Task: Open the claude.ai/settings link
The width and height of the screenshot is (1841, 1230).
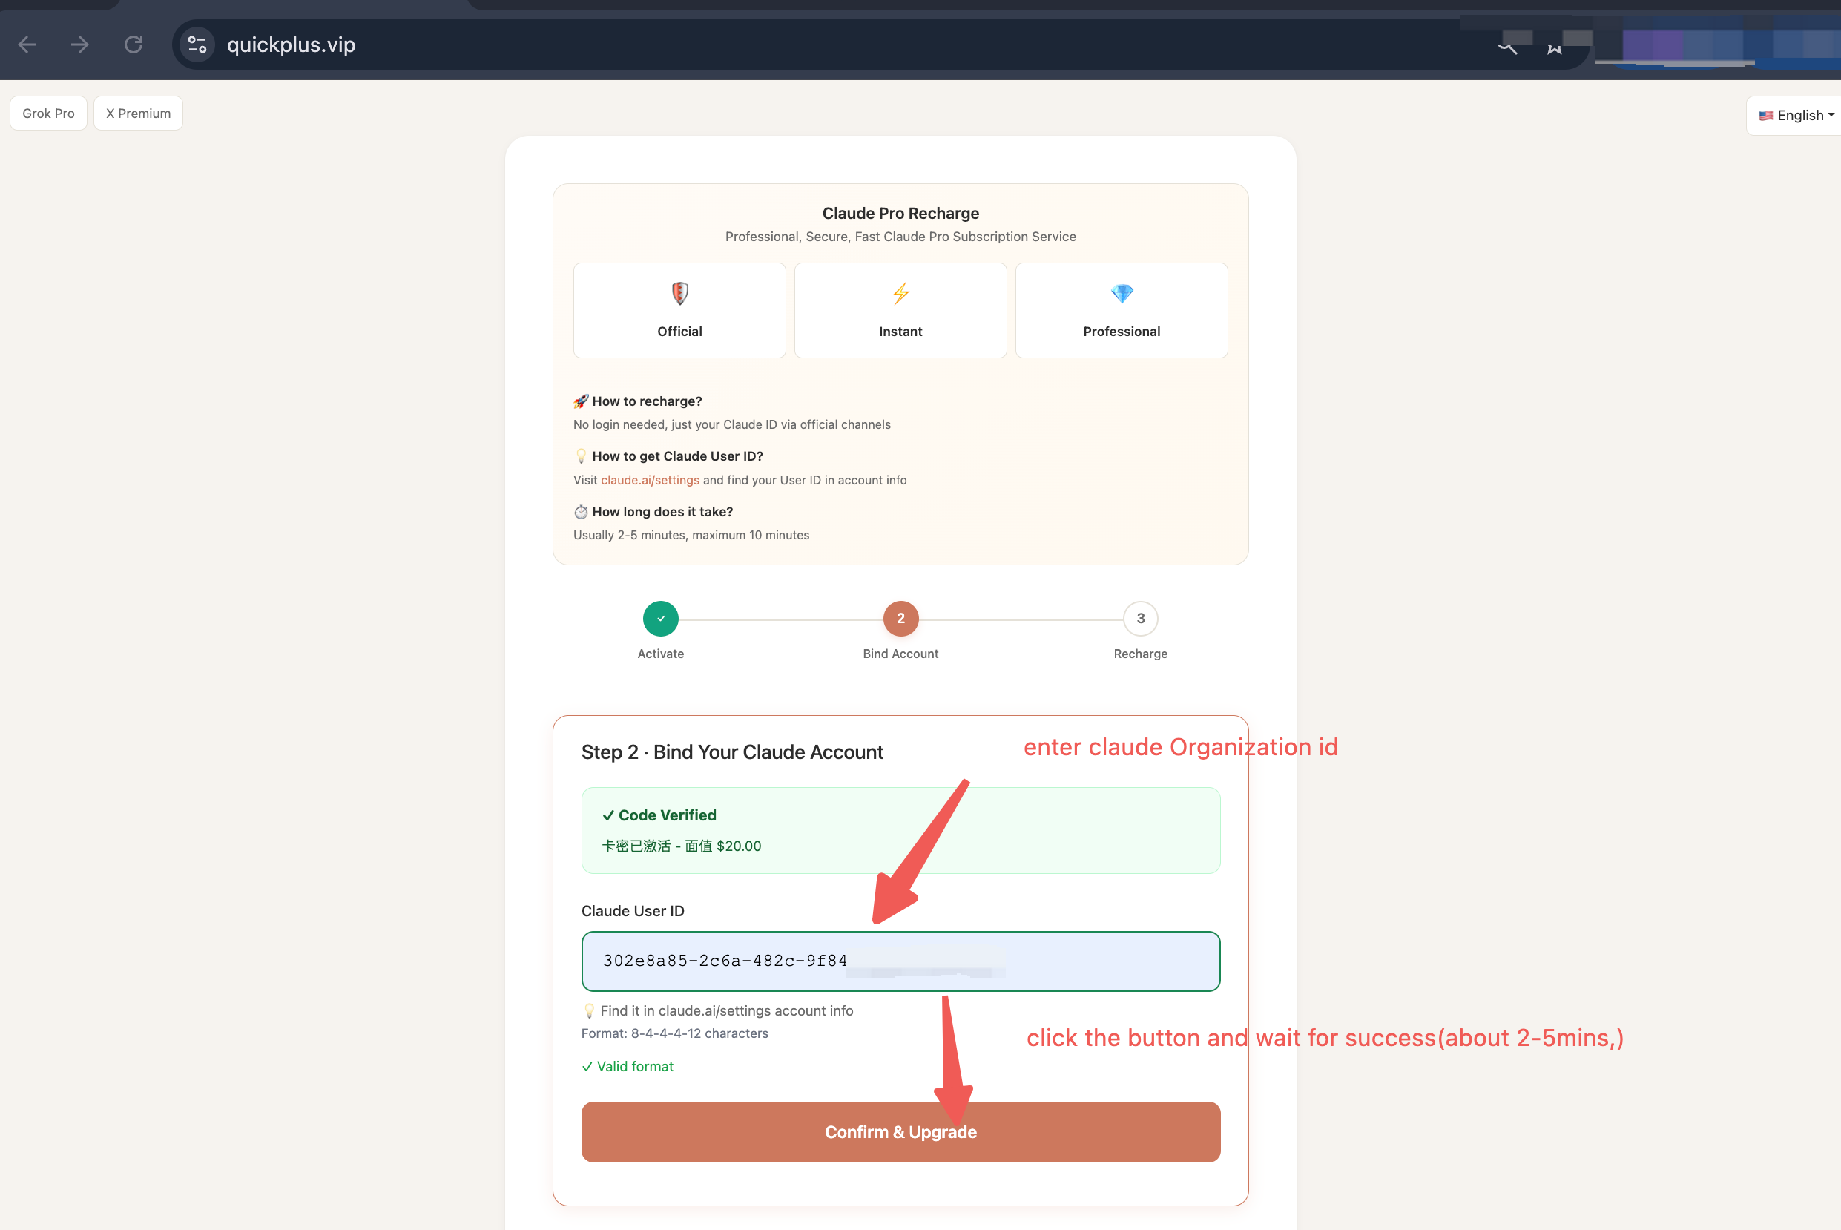Action: [649, 480]
